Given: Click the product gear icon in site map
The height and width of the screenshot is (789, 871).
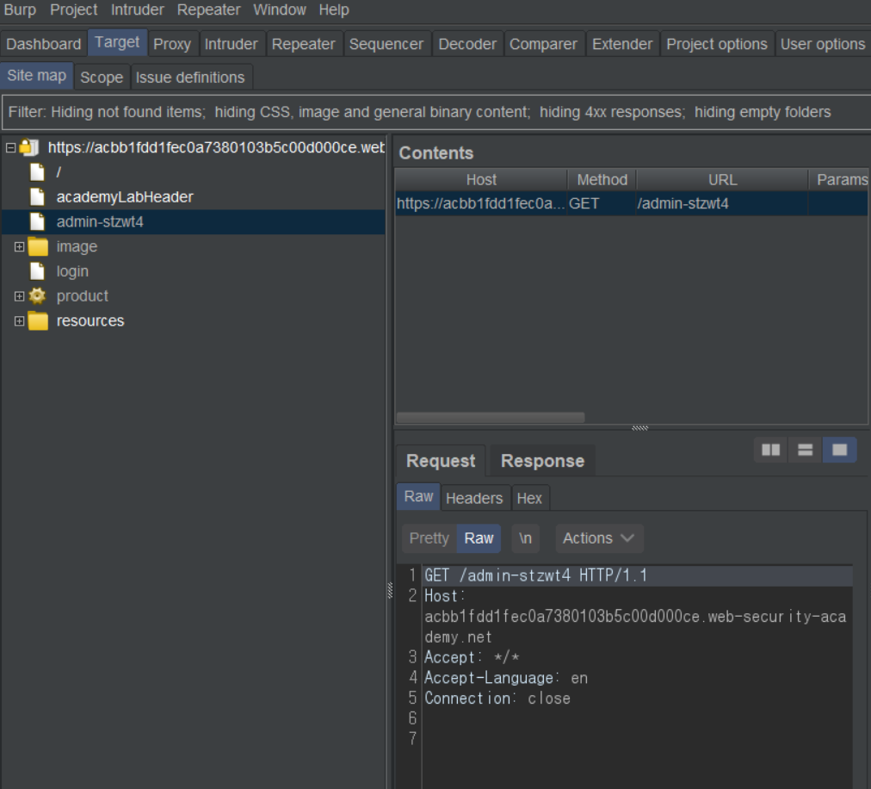Looking at the screenshot, I should point(37,295).
